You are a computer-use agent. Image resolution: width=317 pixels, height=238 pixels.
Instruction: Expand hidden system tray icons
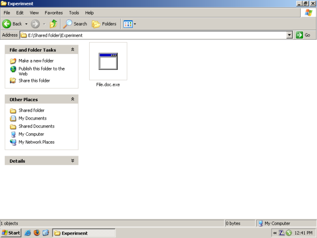[x=275, y=233]
